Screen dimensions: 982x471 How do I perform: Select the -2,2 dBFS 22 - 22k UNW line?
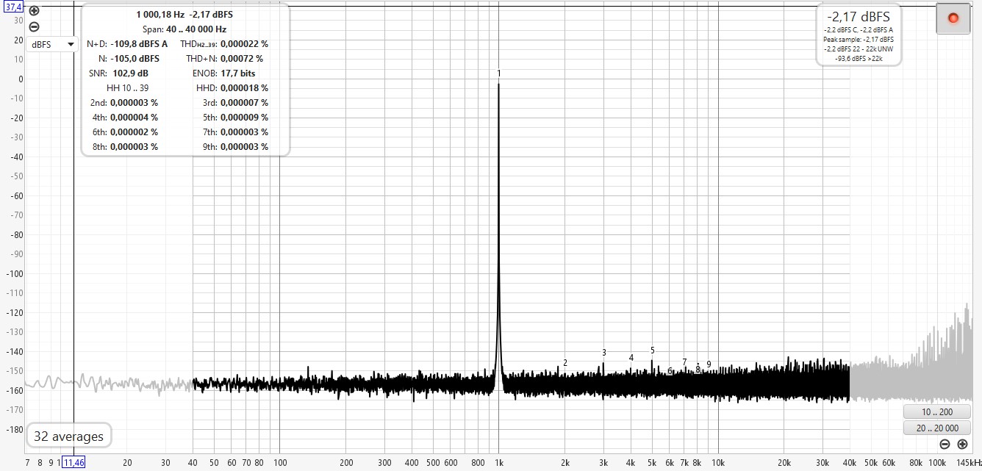tap(859, 48)
